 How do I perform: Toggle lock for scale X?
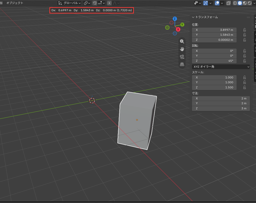(244, 77)
